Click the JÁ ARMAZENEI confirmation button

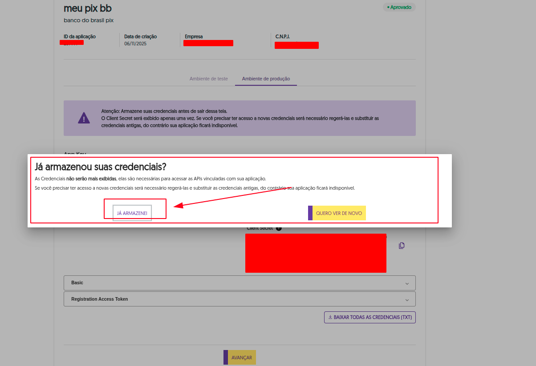click(132, 213)
